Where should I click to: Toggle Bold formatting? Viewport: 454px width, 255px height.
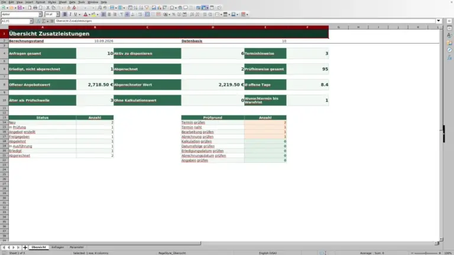pos(65,14)
